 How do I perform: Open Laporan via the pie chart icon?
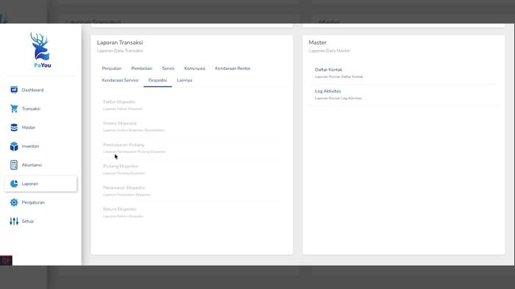click(14, 184)
